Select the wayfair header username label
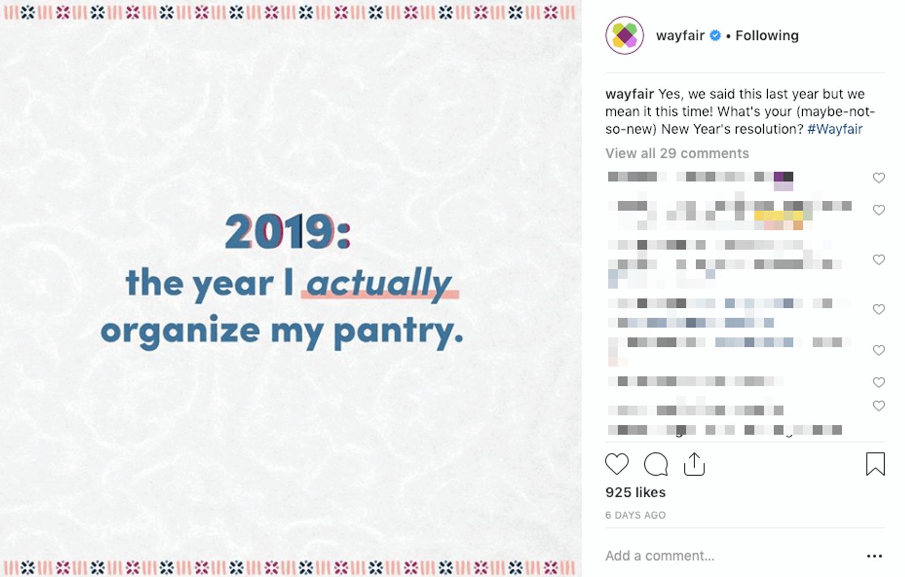The width and height of the screenshot is (905, 577). tap(681, 35)
